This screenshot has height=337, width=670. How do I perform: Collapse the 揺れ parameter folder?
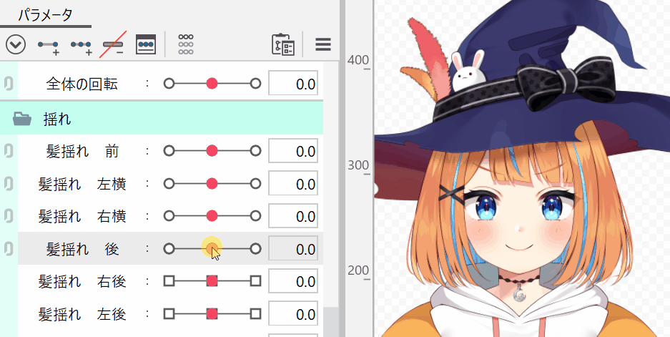(x=22, y=119)
